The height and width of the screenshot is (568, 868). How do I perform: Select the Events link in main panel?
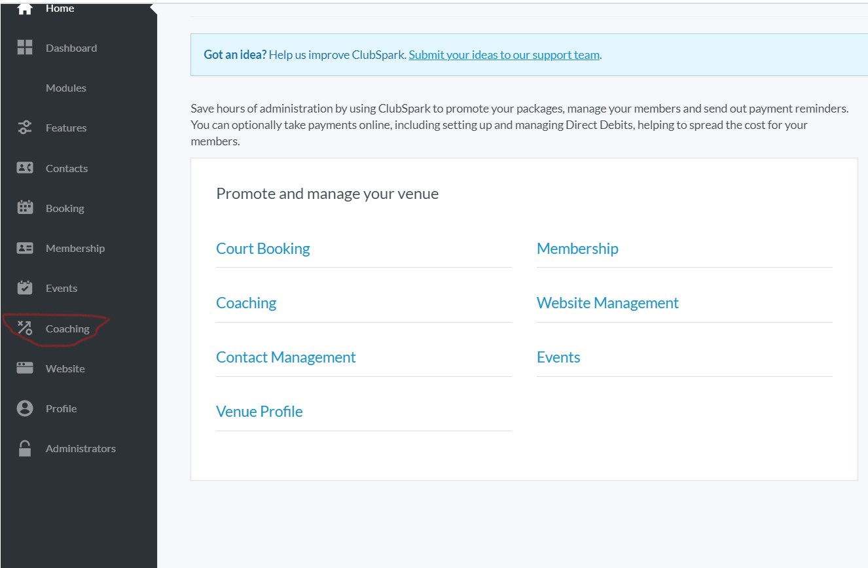click(558, 357)
